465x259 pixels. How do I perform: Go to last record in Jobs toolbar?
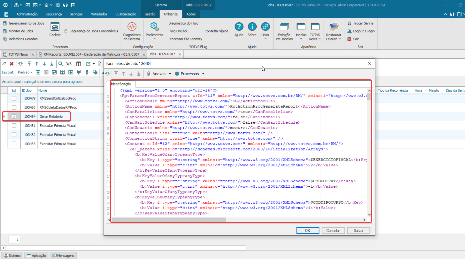(x=52, y=64)
